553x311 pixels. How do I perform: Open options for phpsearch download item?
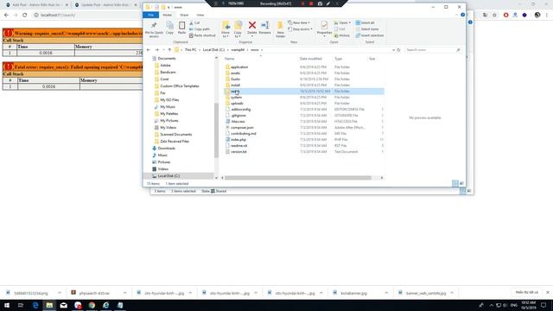tap(124, 293)
